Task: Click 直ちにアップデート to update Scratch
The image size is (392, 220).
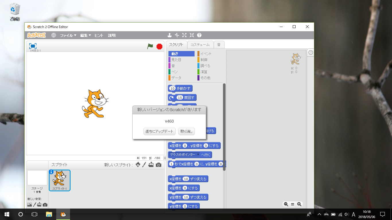Action: coord(159,131)
